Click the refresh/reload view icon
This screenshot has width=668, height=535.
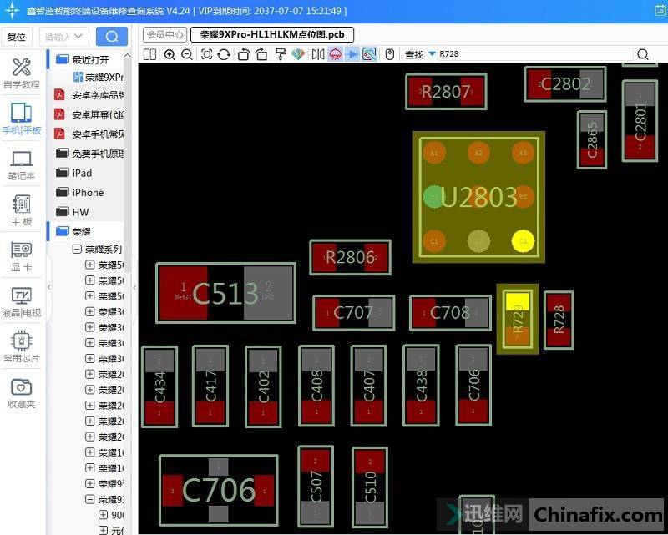click(x=224, y=54)
